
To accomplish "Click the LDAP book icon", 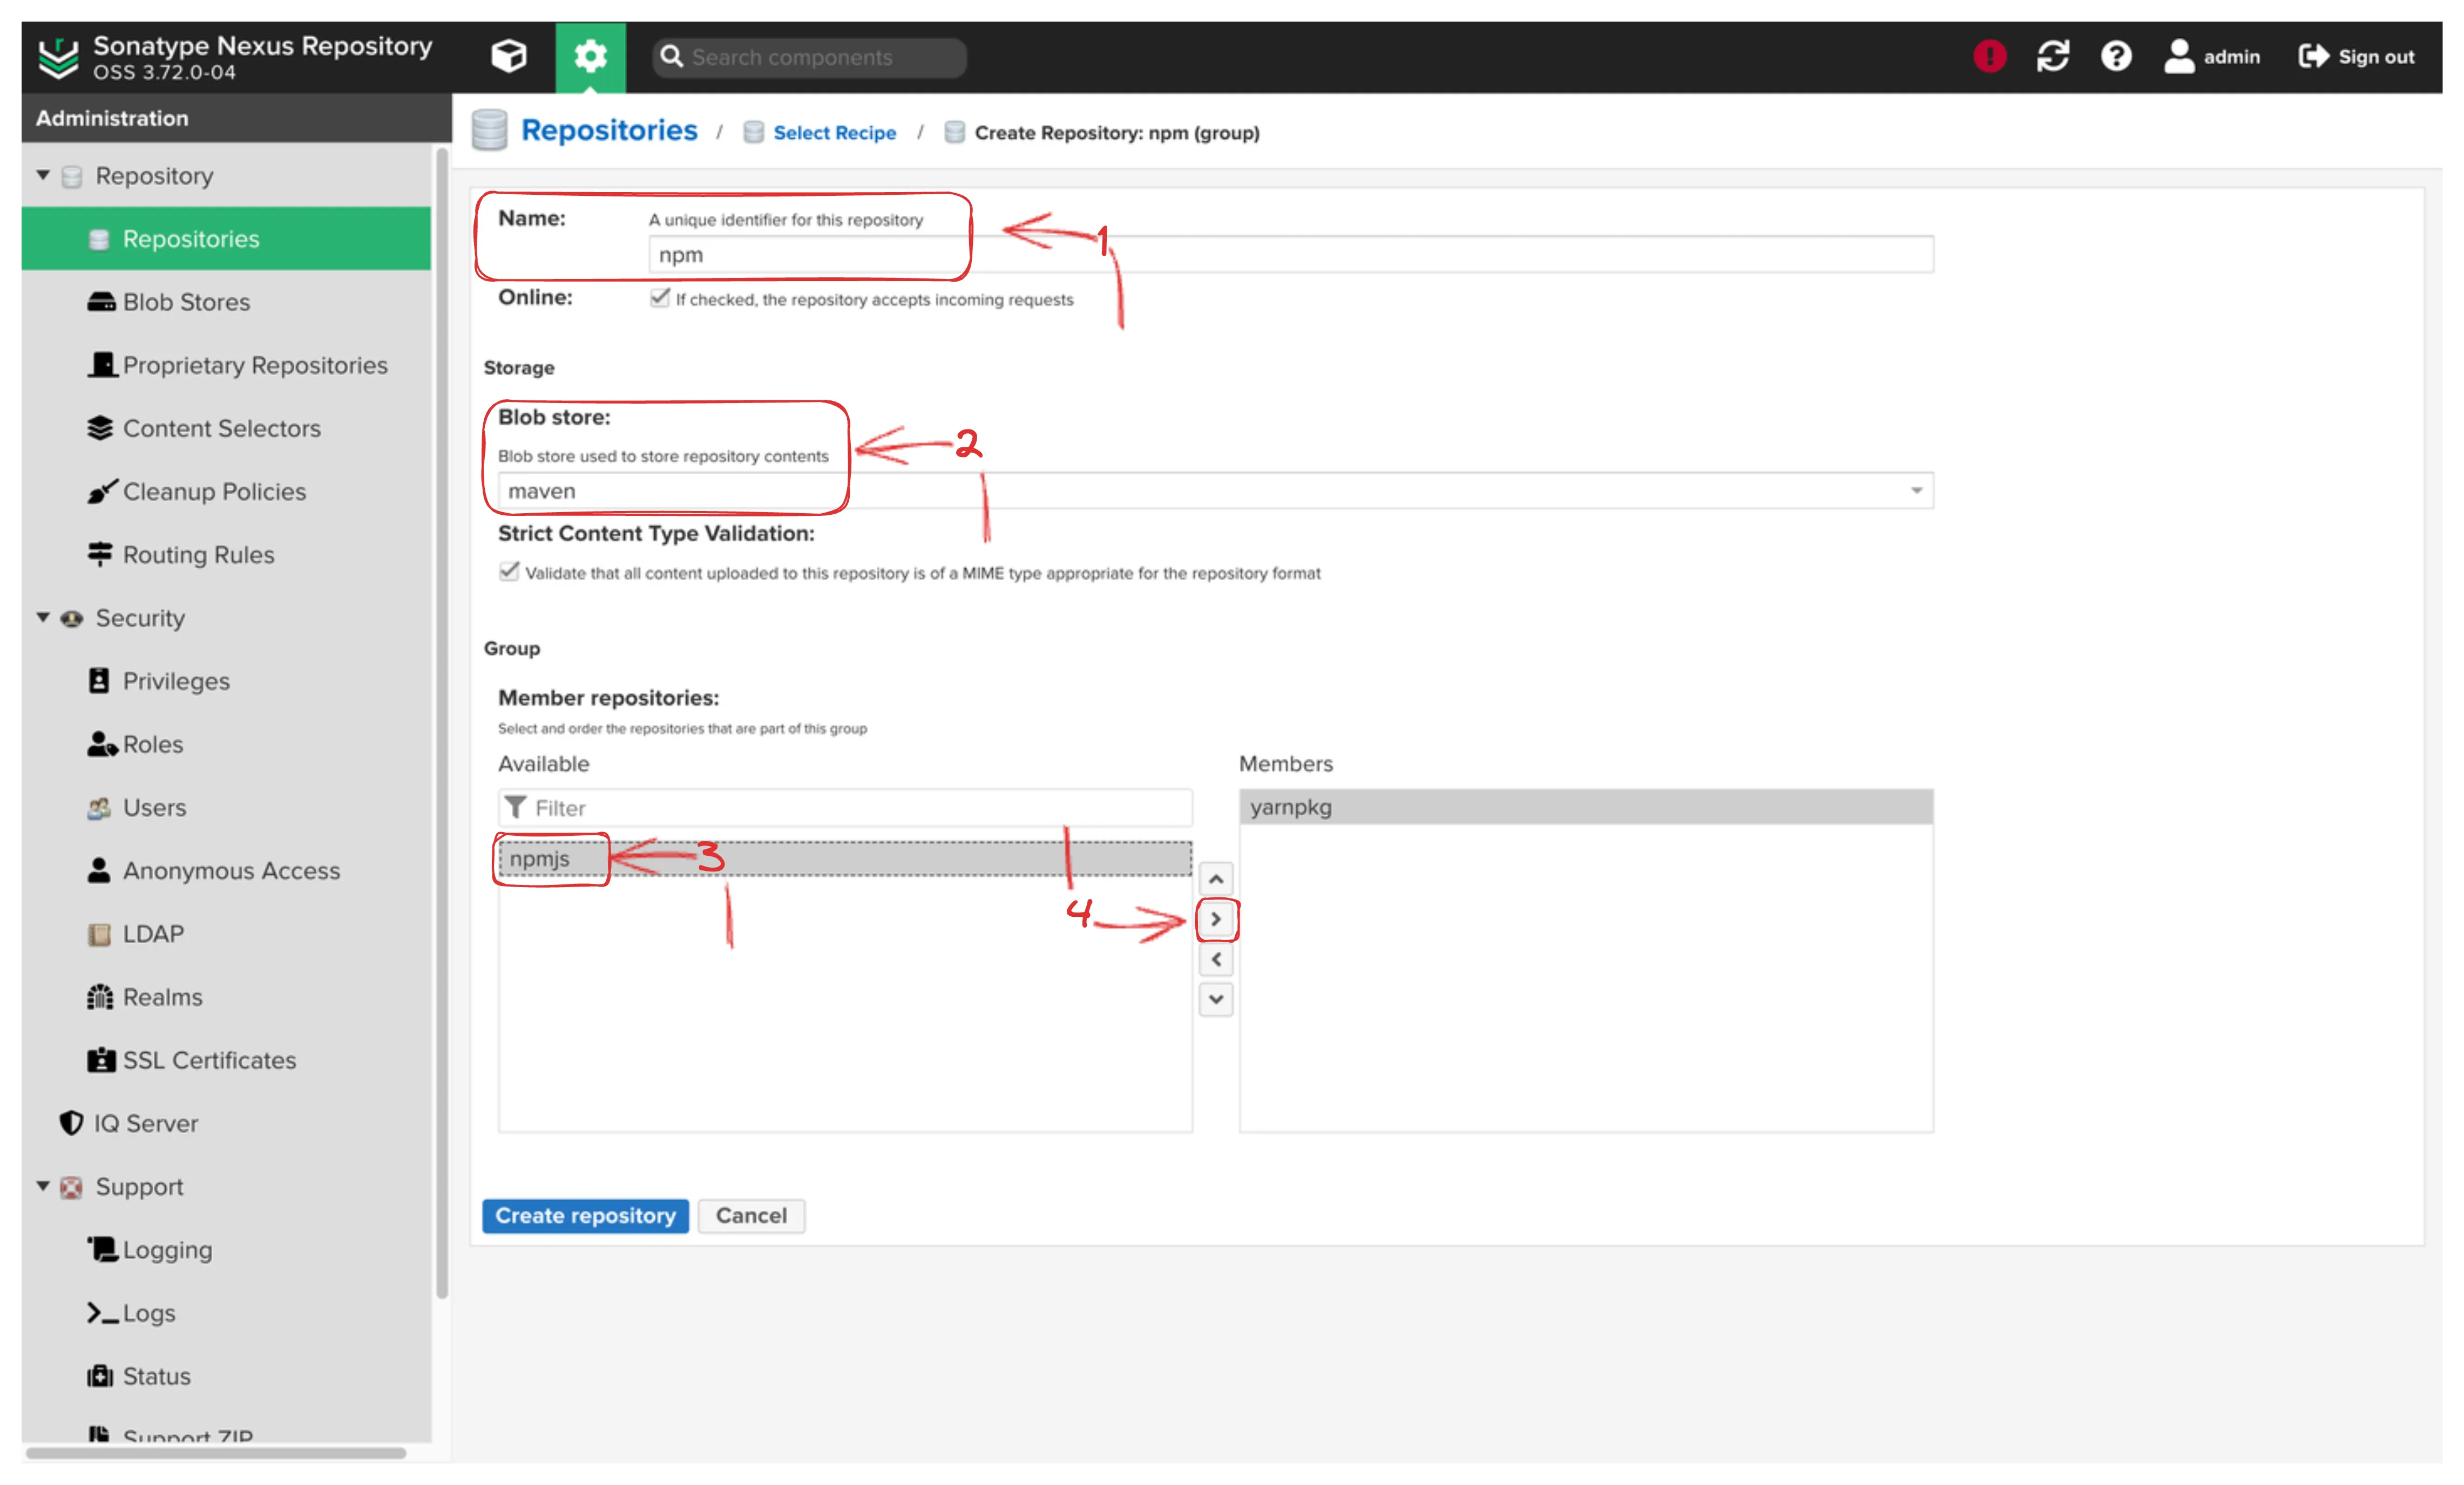I will pos(99,935).
